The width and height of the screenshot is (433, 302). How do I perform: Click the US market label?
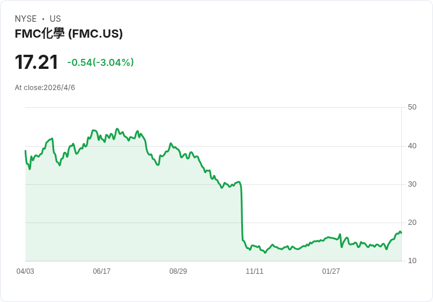(x=55, y=19)
